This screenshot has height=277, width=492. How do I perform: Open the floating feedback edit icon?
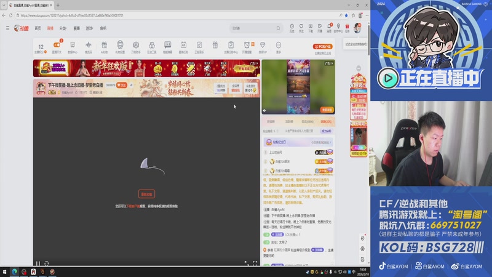tap(362, 259)
